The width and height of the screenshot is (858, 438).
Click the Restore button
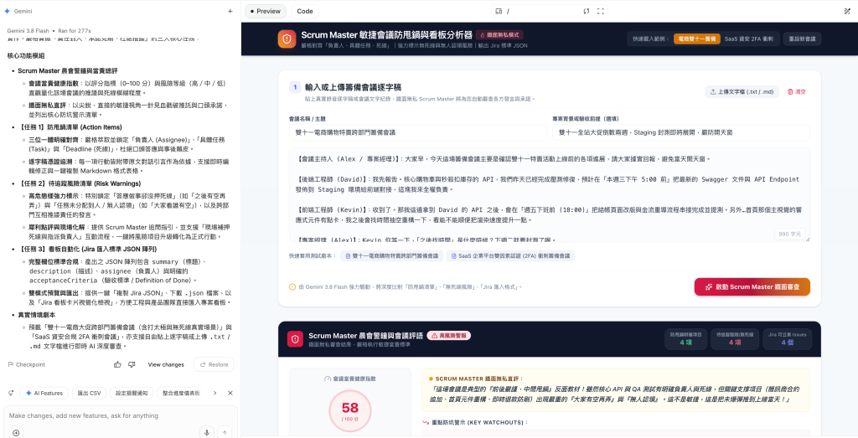point(214,364)
